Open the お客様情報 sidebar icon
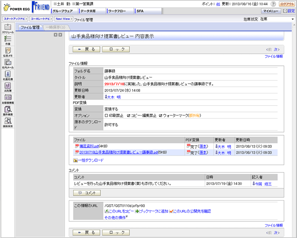 coord(8,99)
